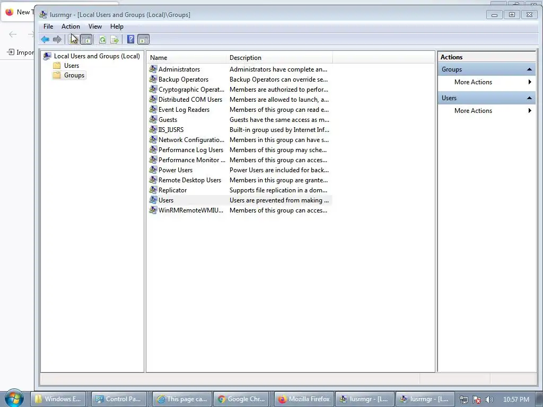Switch to Google Chrome taskbar button

pyautogui.click(x=242, y=399)
